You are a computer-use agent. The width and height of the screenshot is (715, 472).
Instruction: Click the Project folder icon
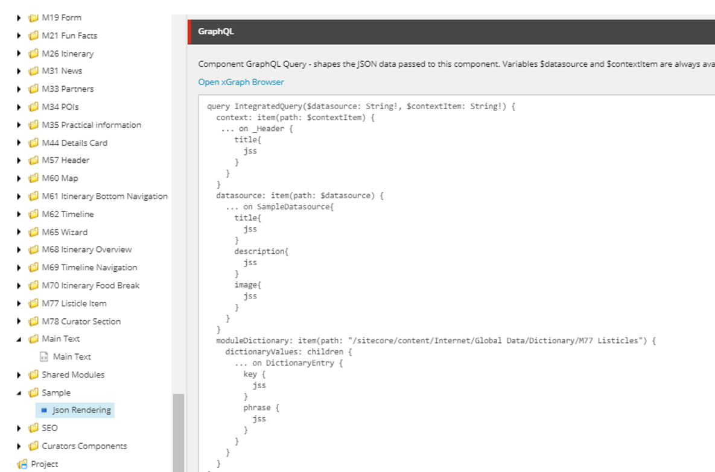[23, 464]
